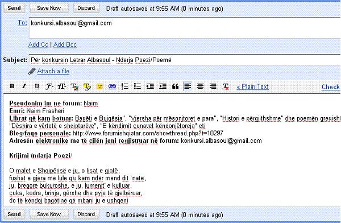Align text center
The height and width of the screenshot is (223, 341).
200,86
